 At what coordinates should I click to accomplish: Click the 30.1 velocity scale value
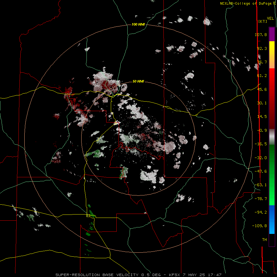262,103
